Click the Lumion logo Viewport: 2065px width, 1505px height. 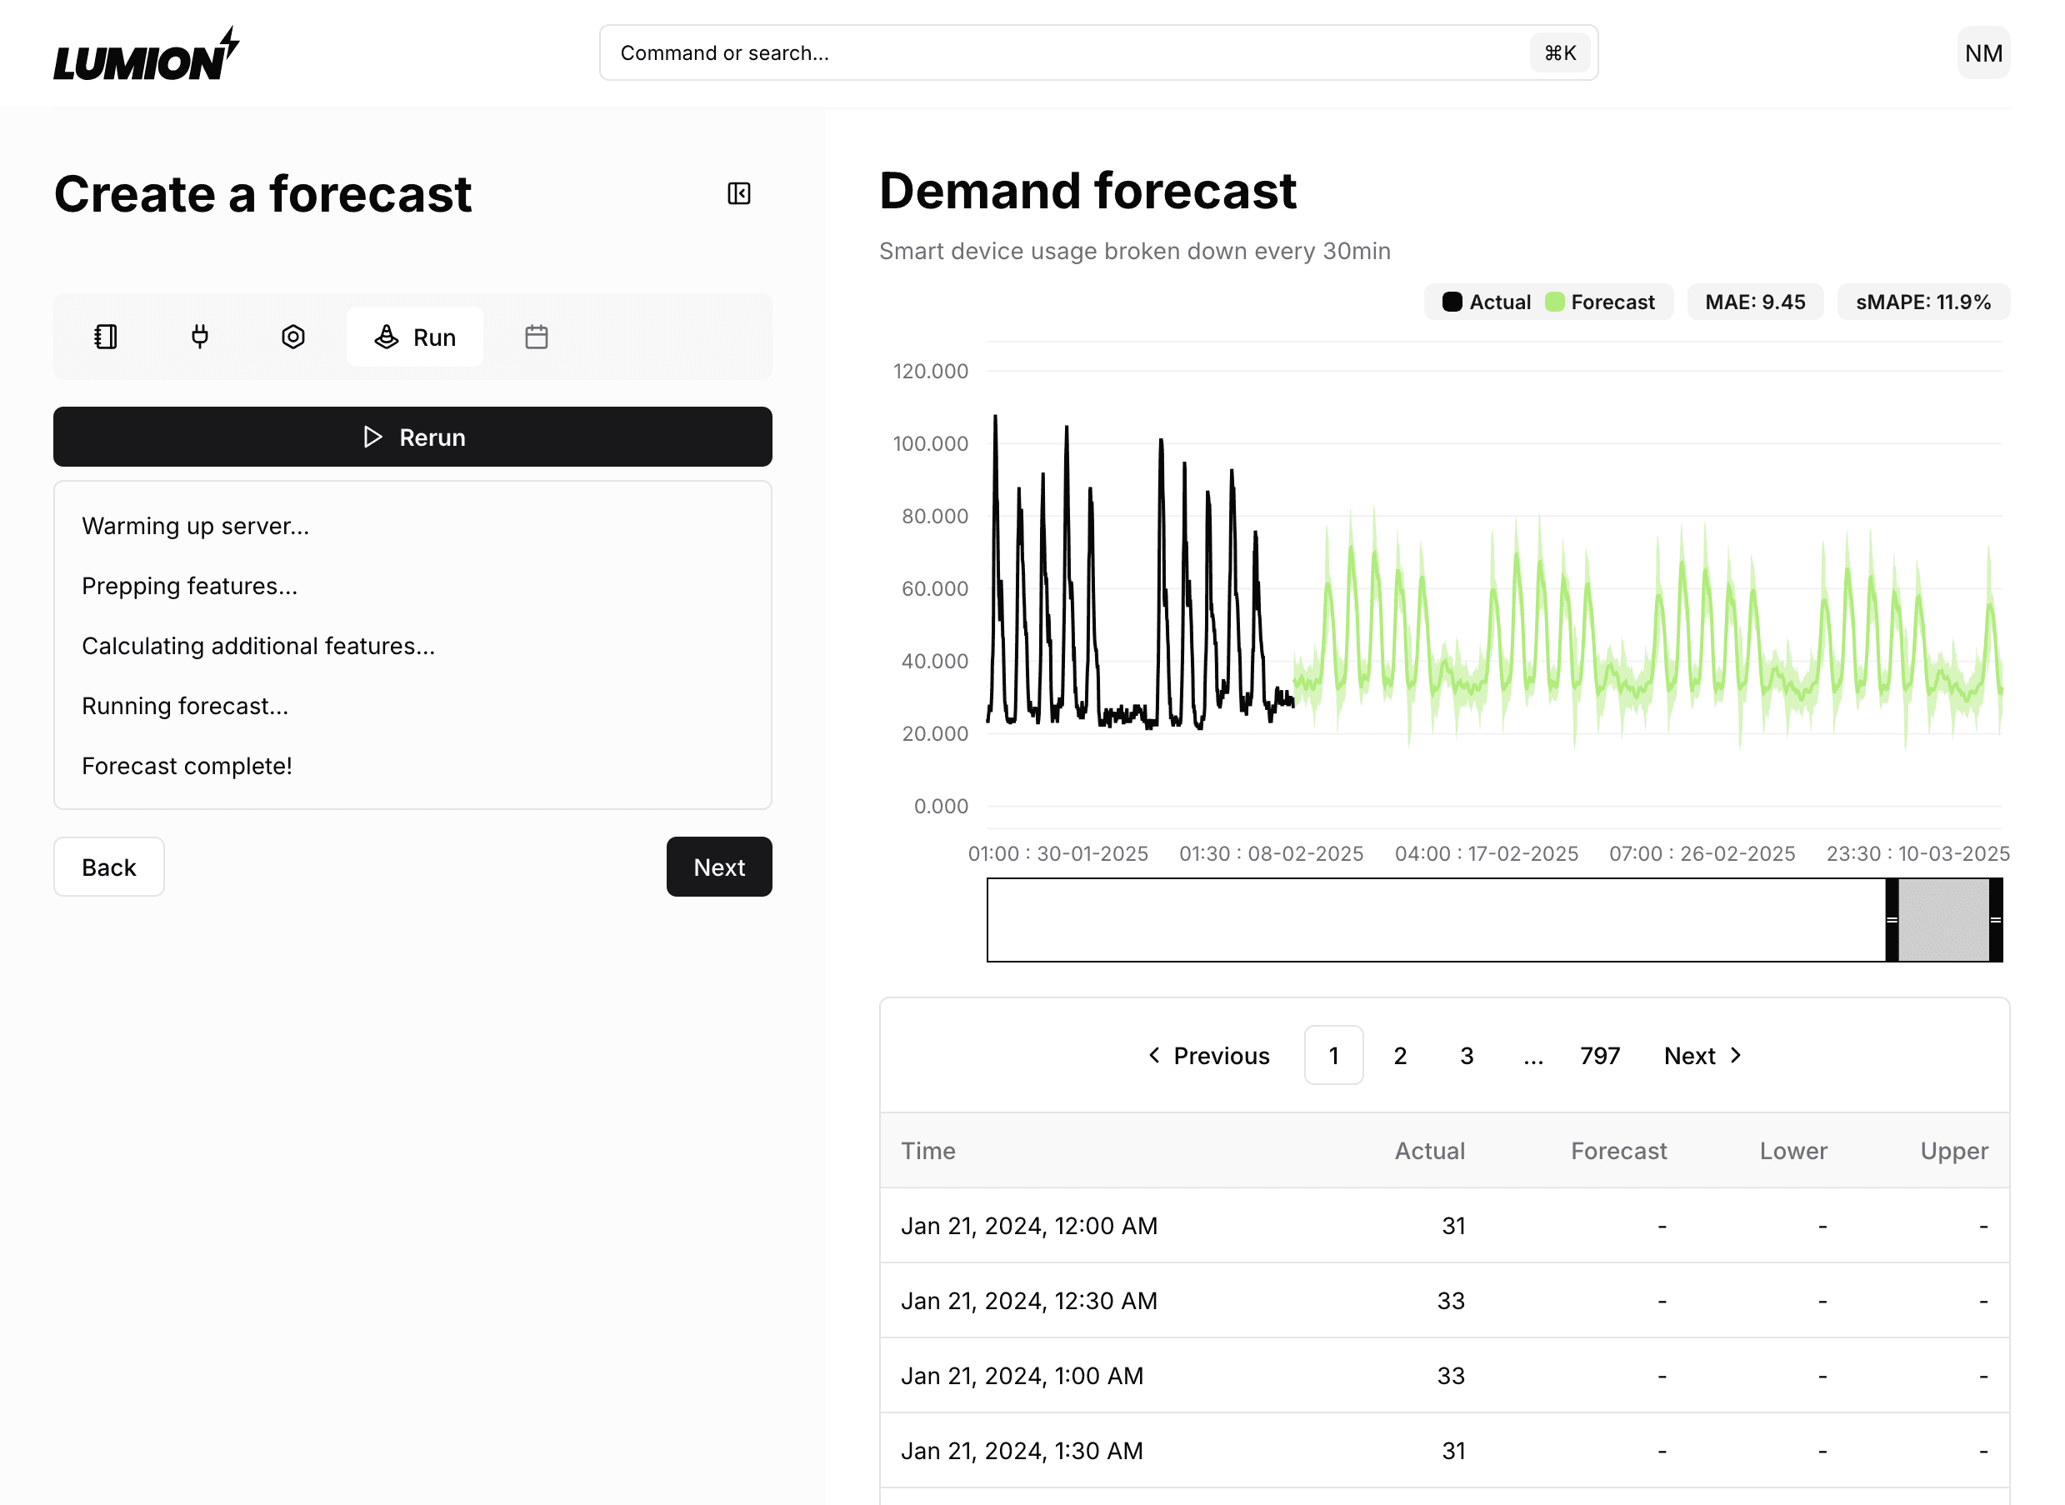click(146, 53)
